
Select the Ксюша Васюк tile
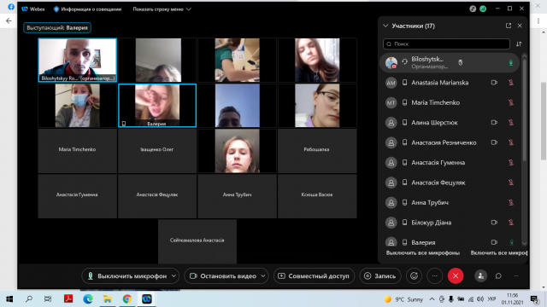point(317,196)
